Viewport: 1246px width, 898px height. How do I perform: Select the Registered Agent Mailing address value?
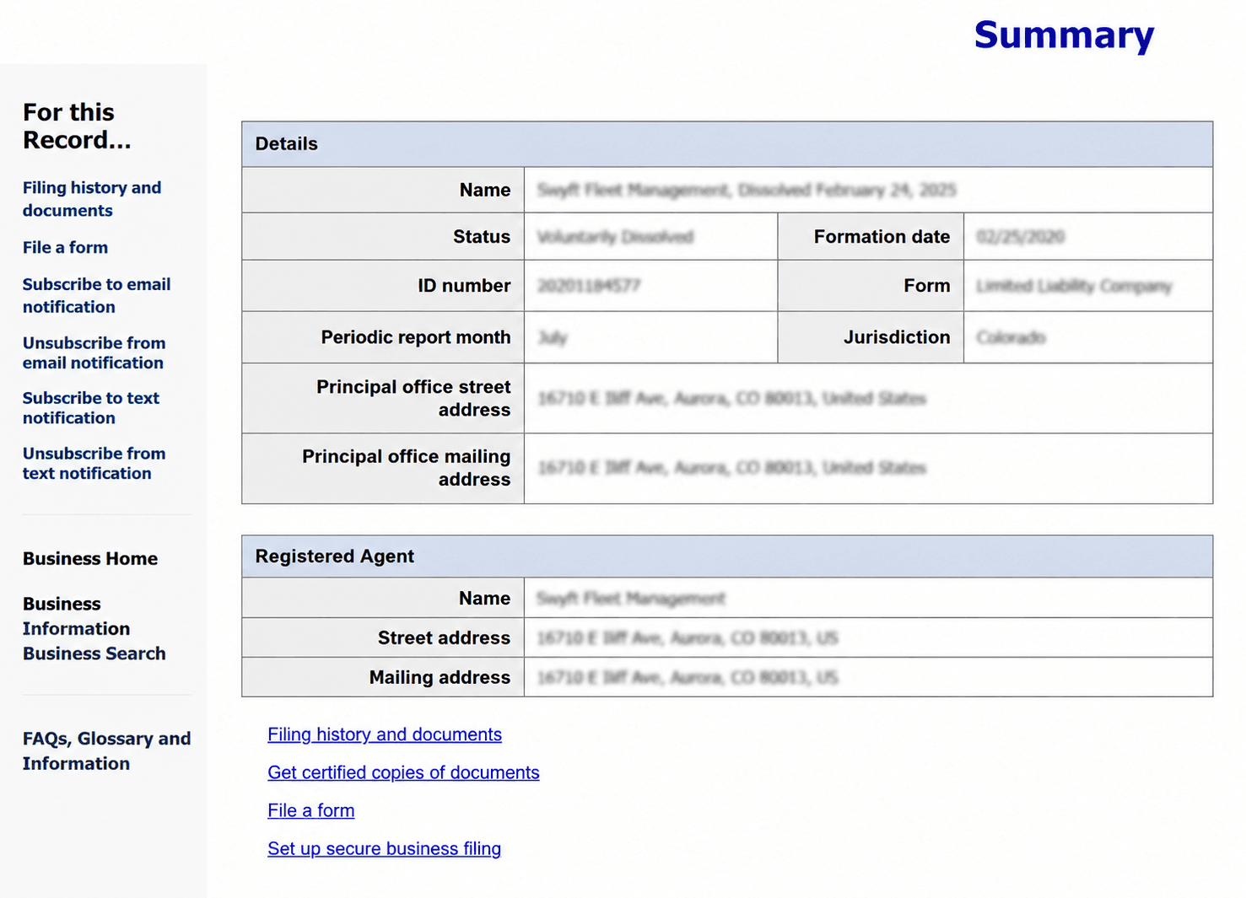click(x=688, y=678)
